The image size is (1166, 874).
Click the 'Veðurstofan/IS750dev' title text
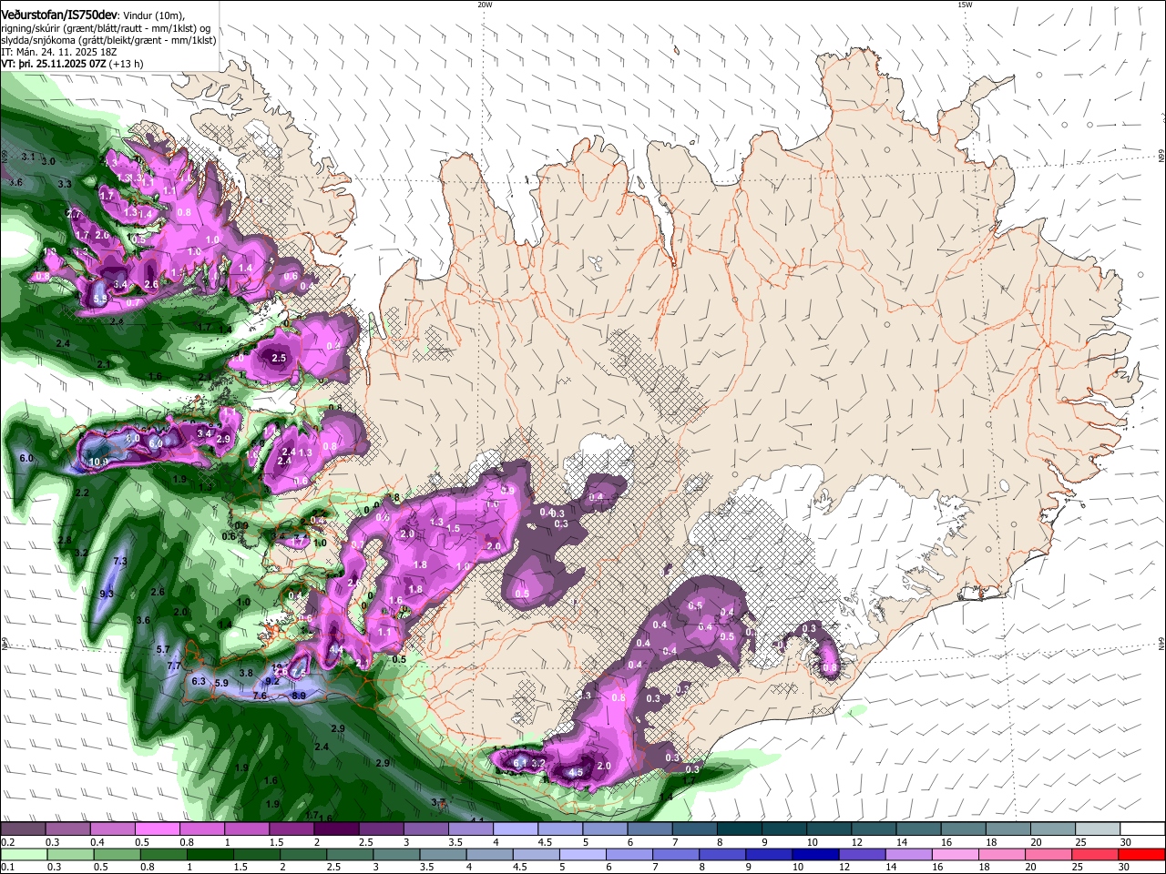pos(58,15)
